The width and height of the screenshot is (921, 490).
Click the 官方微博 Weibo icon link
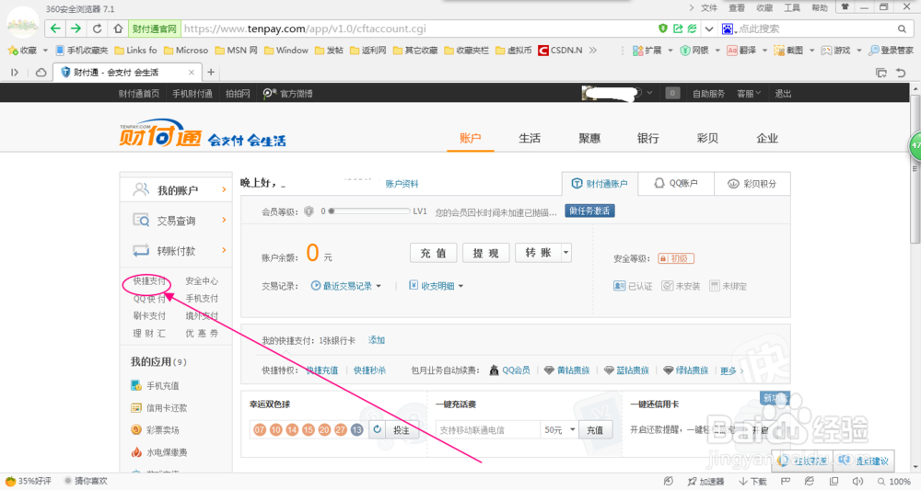pyautogui.click(x=269, y=93)
